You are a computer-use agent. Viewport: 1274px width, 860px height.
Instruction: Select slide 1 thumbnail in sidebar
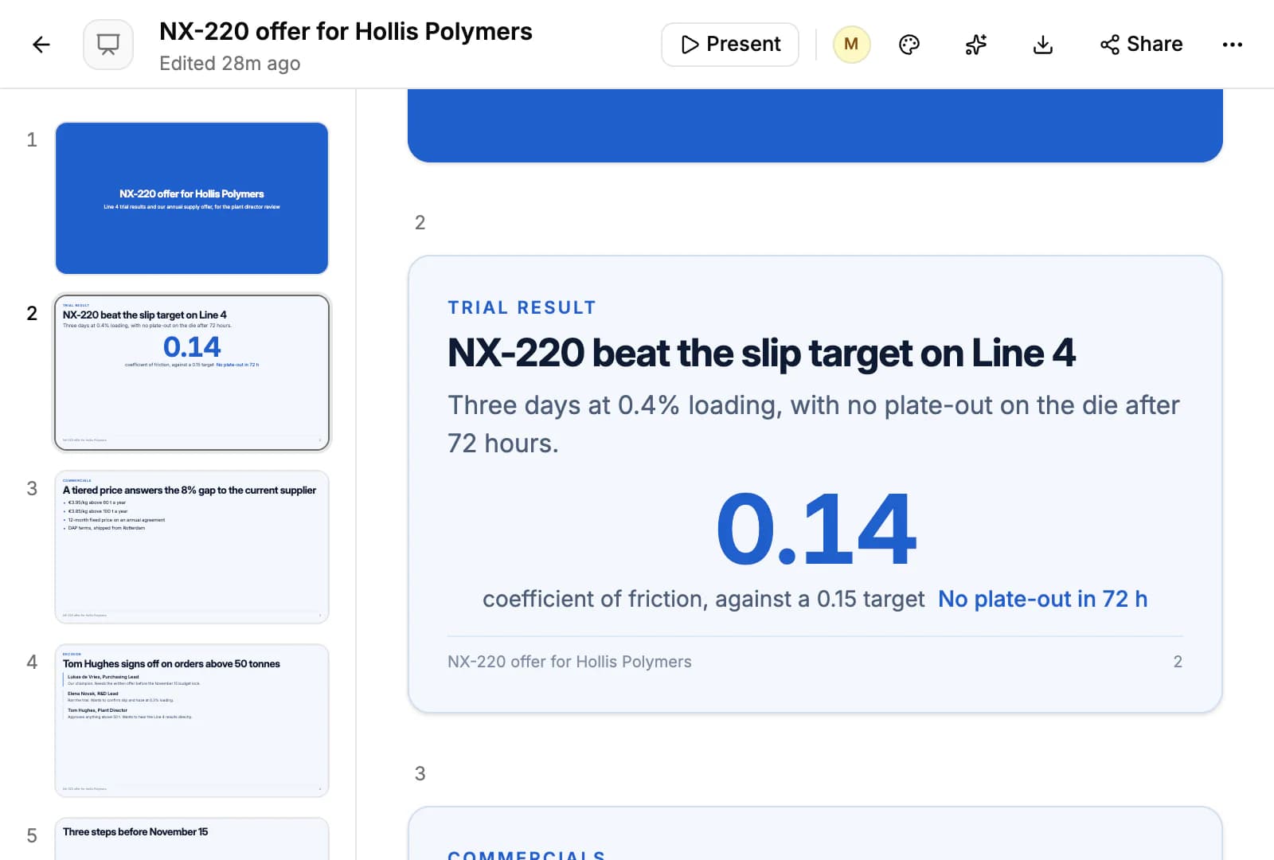192,198
